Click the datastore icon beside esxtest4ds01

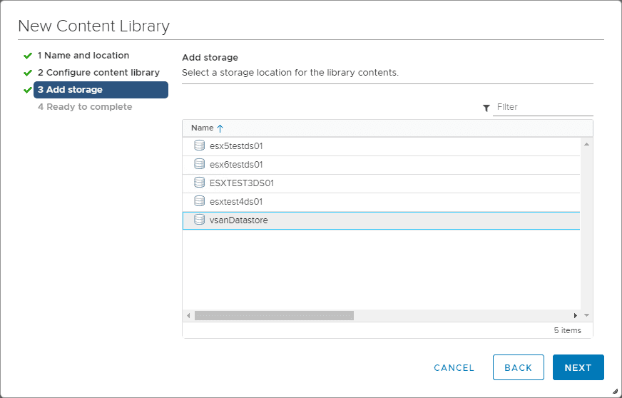(x=200, y=201)
